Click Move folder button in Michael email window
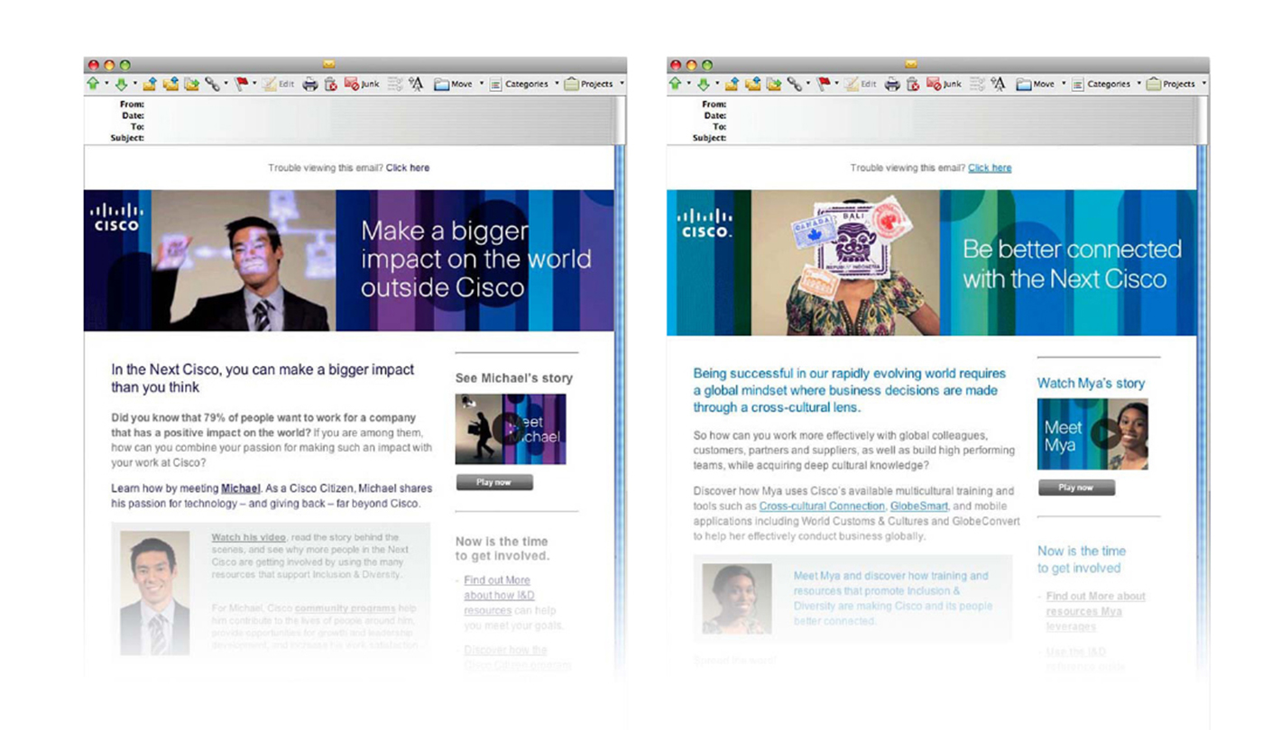 (x=454, y=84)
